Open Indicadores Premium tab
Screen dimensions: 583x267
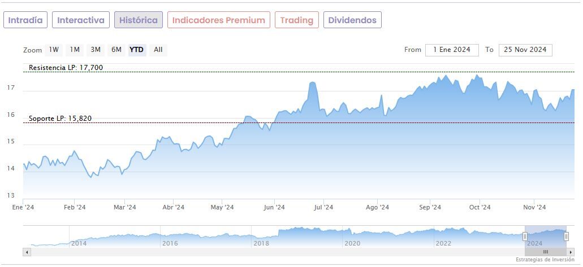pyautogui.click(x=218, y=20)
